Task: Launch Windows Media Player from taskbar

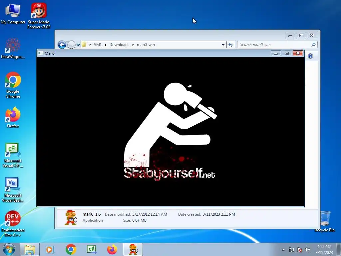Action: coord(50,249)
